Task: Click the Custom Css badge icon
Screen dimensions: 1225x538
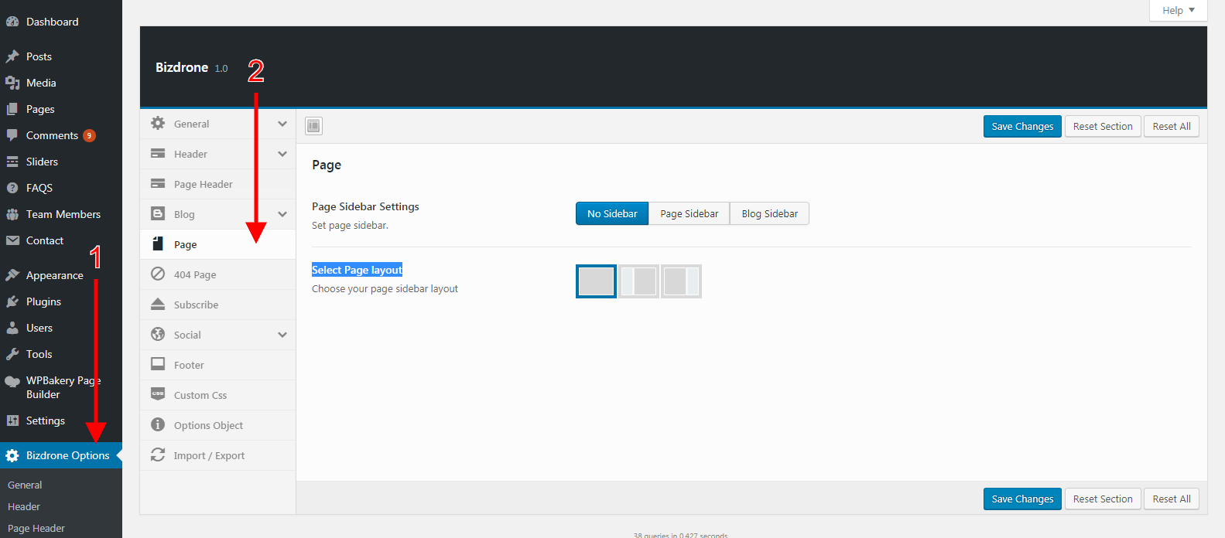Action: (158, 395)
